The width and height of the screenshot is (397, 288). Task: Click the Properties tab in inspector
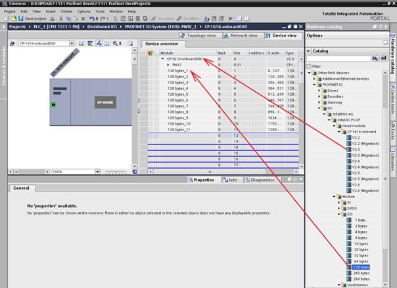[x=201, y=179]
